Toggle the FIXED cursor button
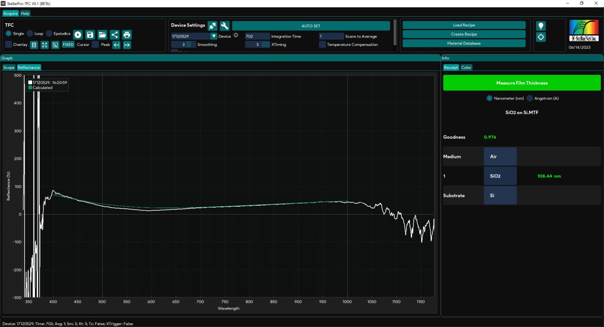 click(68, 45)
